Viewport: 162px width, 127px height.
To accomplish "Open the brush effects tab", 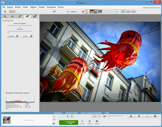I will click(x=20, y=17).
